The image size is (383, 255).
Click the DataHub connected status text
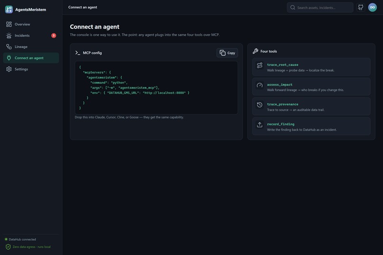(x=22, y=239)
